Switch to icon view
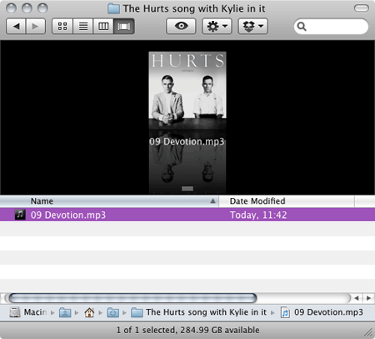Viewport: 375px width, 339px height. [62, 27]
